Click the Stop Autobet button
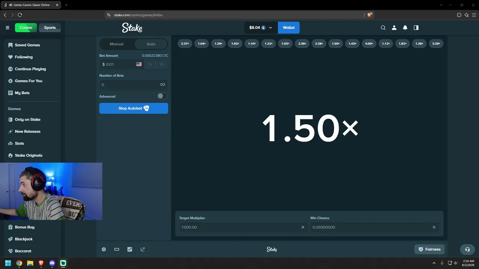Viewport: 479px width, 269px height. (x=134, y=108)
